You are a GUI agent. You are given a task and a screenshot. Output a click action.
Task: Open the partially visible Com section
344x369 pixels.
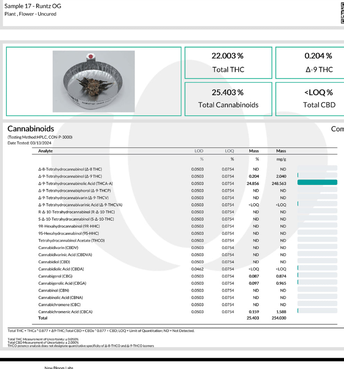tap(338, 129)
